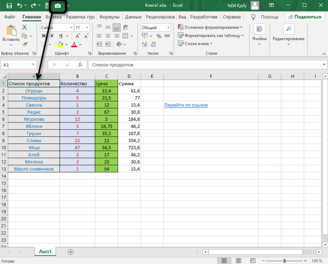This screenshot has width=328, height=264.
Task: Toggle bold (Ж) formatting
Action: click(x=43, y=36)
